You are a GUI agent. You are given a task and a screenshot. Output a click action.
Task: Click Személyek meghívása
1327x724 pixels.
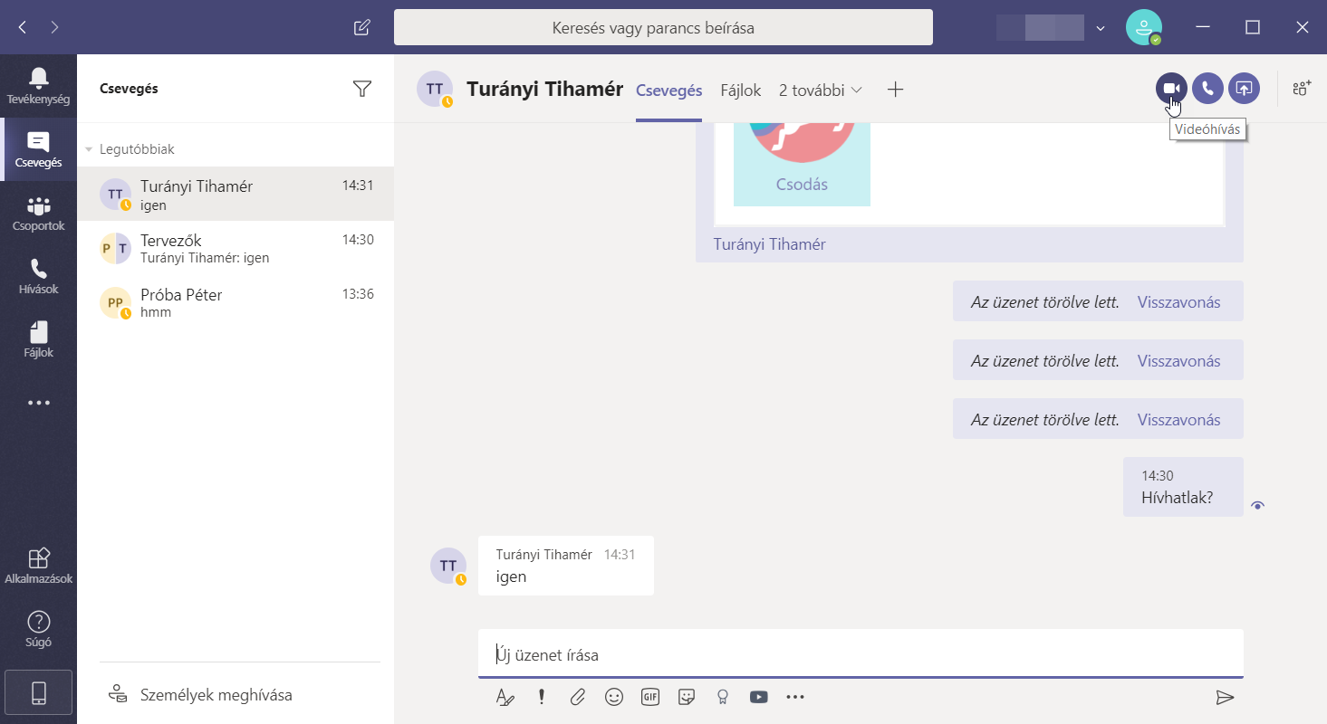(x=216, y=695)
